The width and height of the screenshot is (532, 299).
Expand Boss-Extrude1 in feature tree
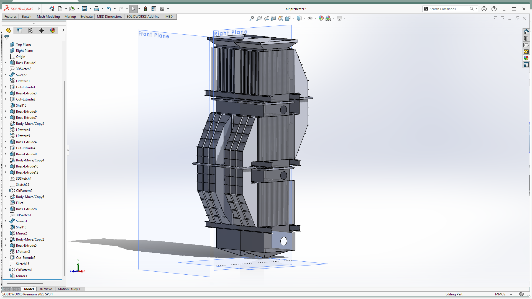point(5,63)
